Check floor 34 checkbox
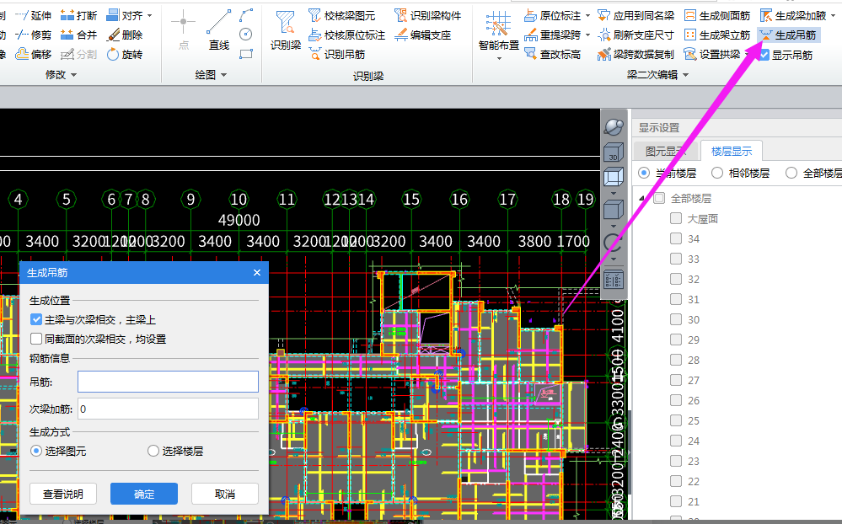 676,238
